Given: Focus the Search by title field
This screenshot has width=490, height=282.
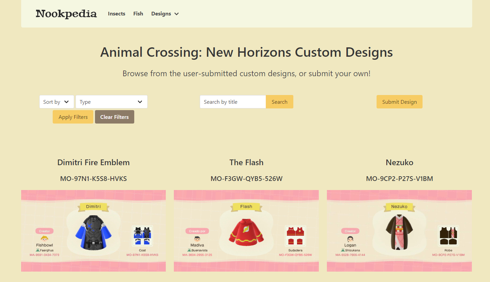Looking at the screenshot, I should 233,102.
